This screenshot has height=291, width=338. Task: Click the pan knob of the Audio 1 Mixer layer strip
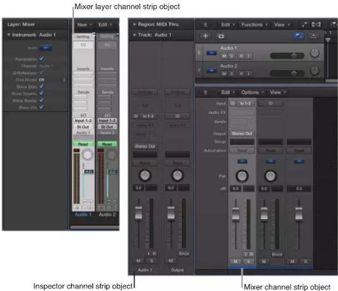click(x=87, y=155)
